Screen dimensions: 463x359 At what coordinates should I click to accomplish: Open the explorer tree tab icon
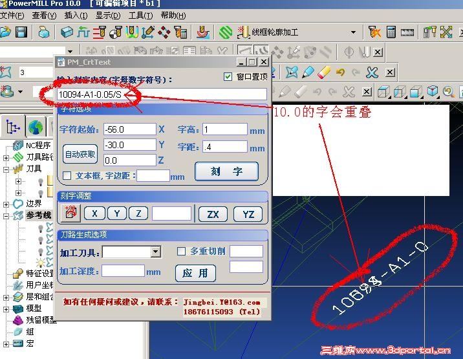click(x=13, y=127)
